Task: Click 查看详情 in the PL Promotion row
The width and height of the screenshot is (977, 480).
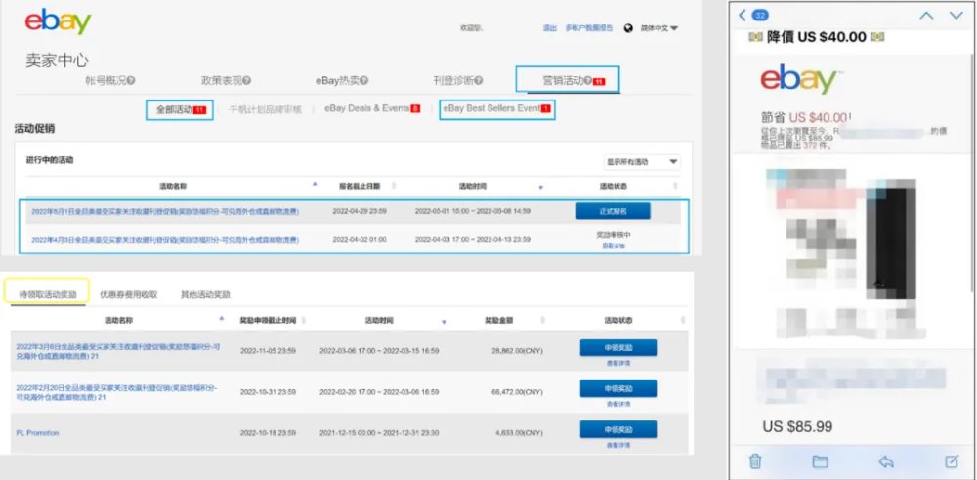Action: (618, 445)
